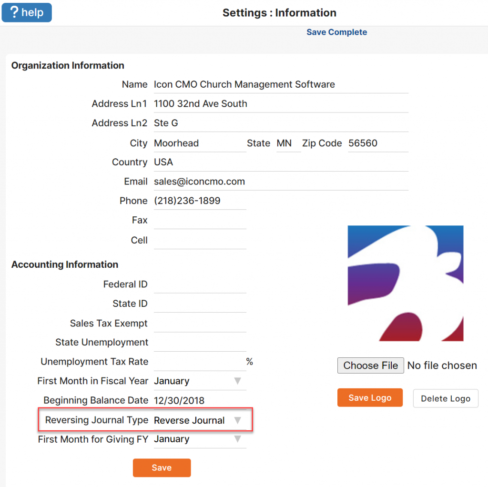Image resolution: width=488 pixels, height=487 pixels.
Task: Click the Zip Code field
Action: (377, 143)
